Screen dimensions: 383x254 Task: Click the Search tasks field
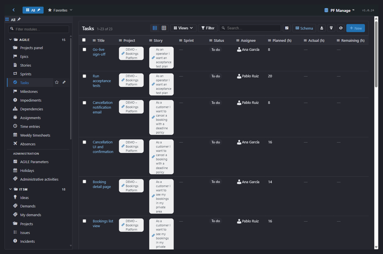tap(250, 28)
